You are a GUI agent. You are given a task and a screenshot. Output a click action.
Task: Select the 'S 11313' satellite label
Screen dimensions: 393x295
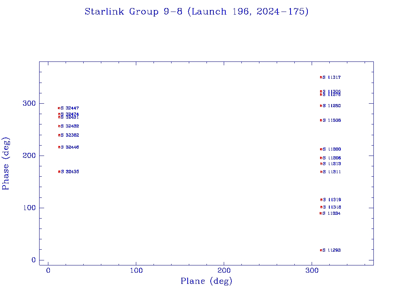click(332, 164)
